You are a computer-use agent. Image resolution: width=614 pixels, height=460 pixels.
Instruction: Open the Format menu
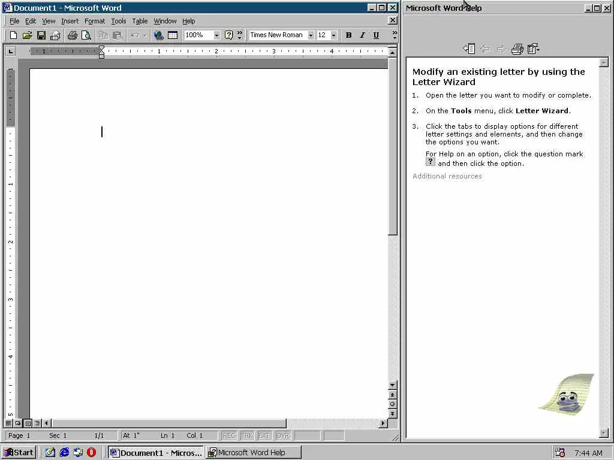click(94, 21)
